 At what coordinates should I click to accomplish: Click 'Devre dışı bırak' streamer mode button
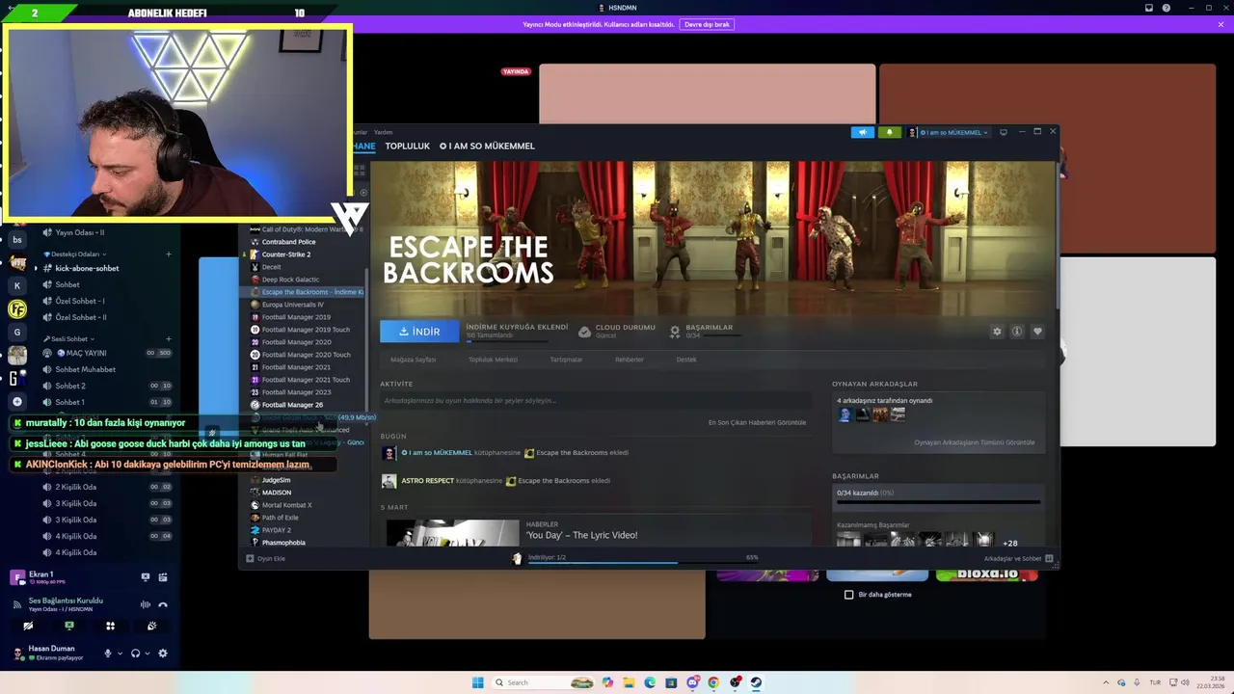click(707, 24)
